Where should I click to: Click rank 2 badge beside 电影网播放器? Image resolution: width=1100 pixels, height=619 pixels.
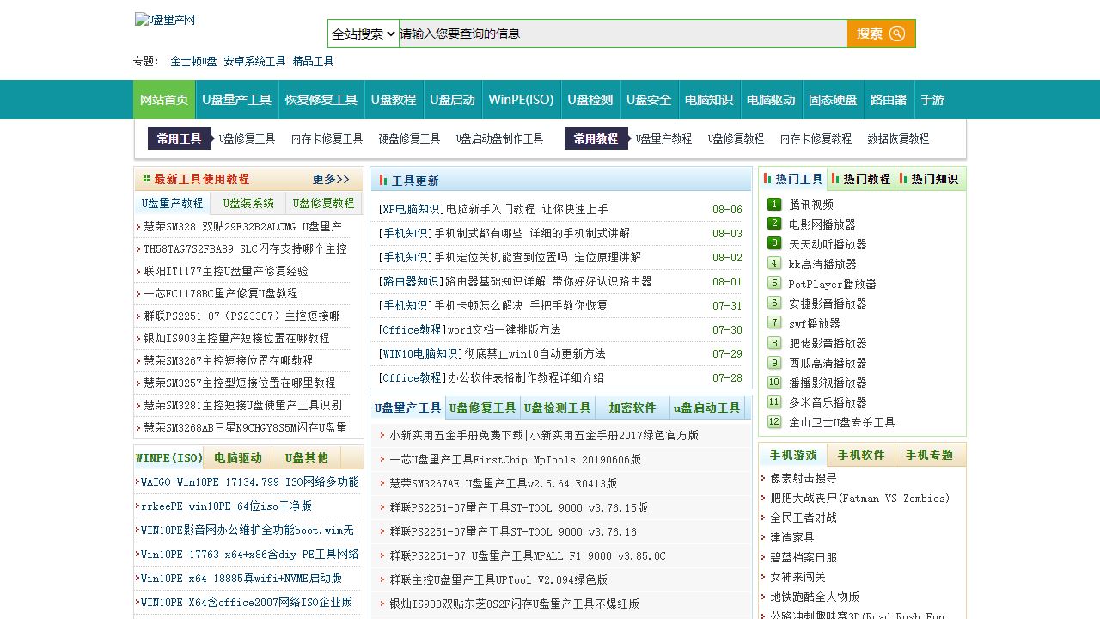(774, 224)
